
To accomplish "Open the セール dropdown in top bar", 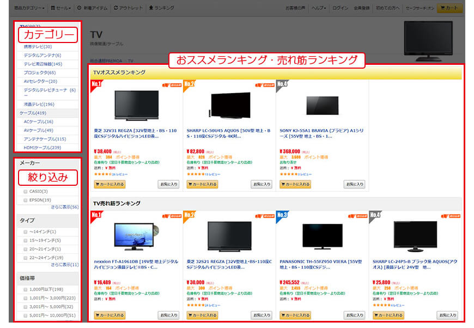I will [x=62, y=8].
